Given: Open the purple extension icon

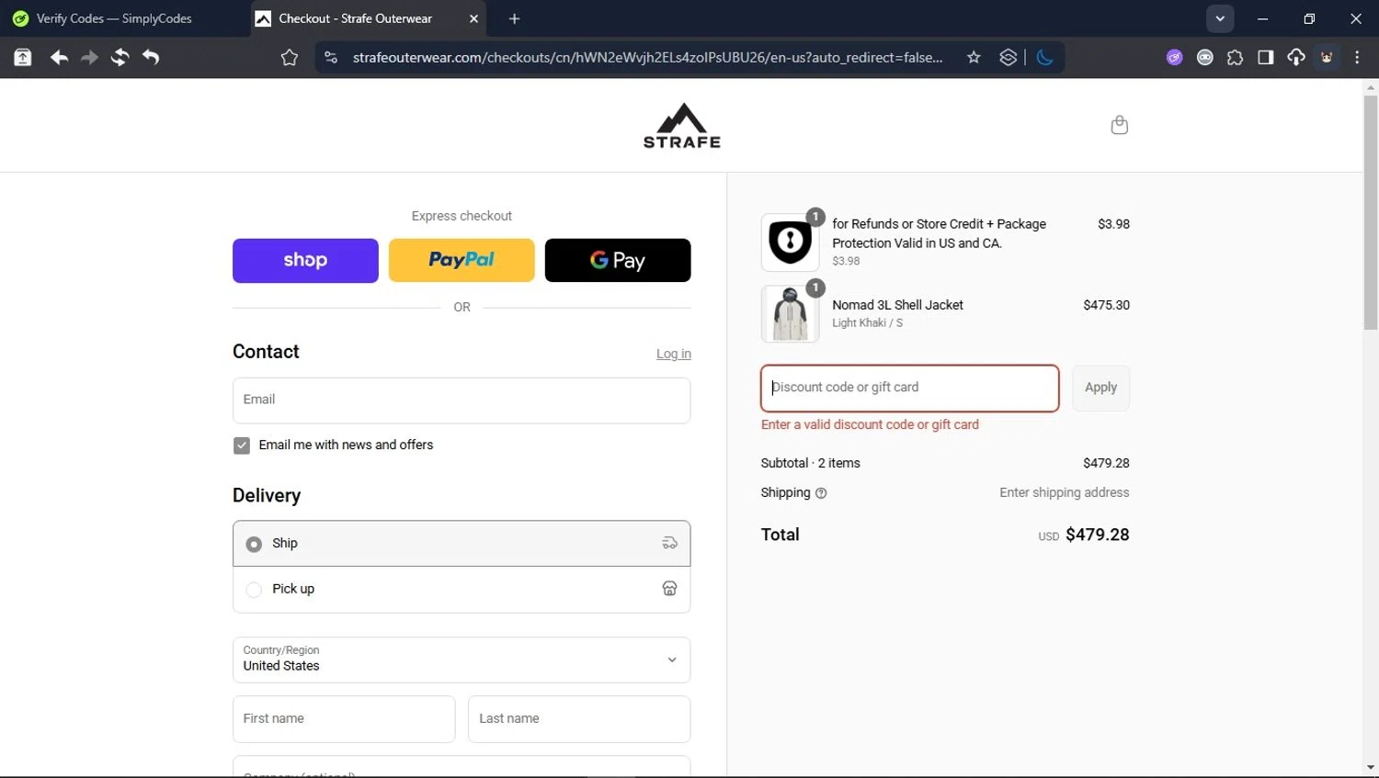Looking at the screenshot, I should point(1174,58).
